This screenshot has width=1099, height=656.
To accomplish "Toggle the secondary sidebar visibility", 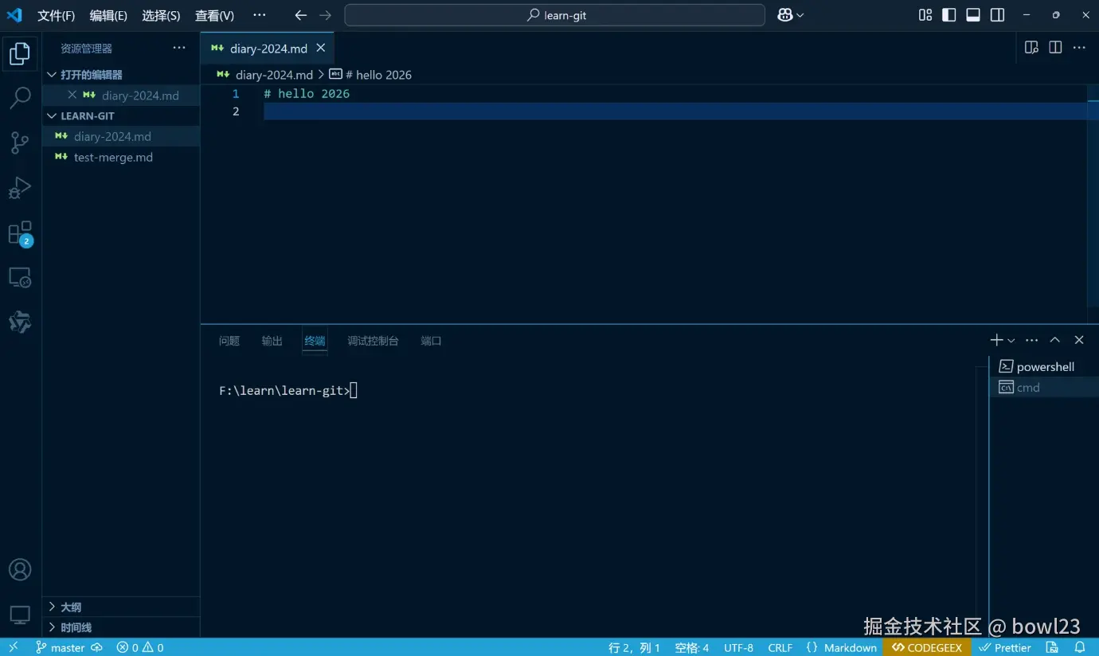I will click(x=997, y=15).
